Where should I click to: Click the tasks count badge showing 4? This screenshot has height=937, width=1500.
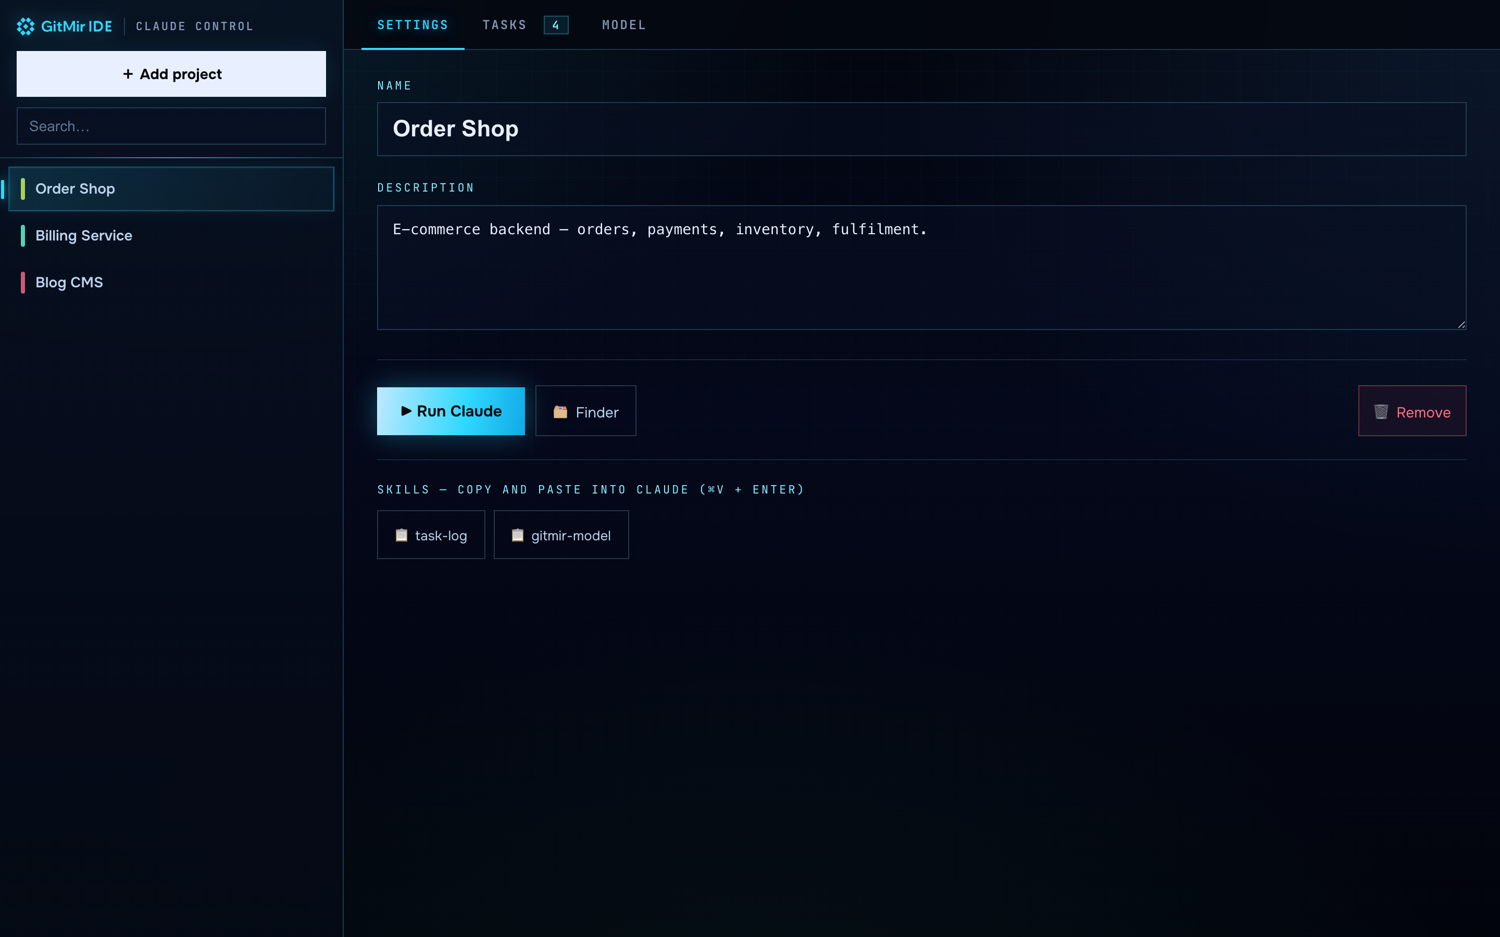point(556,26)
